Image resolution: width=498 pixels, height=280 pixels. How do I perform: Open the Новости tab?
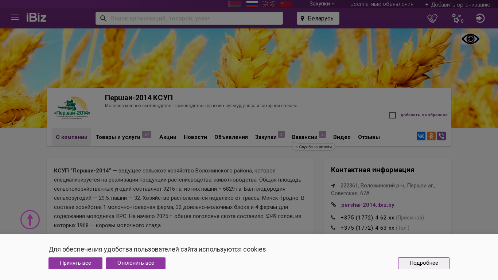[x=195, y=137]
